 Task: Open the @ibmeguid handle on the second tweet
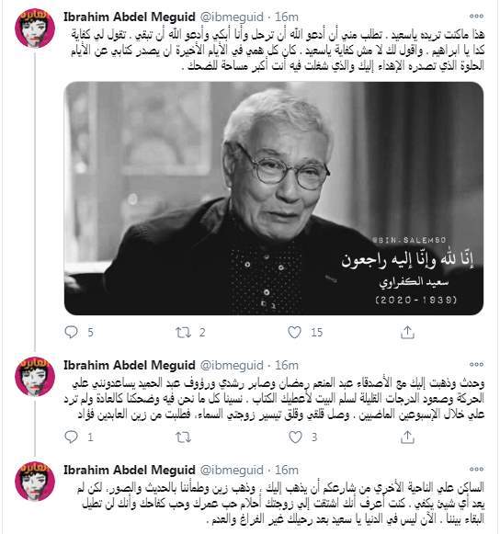click(x=232, y=366)
